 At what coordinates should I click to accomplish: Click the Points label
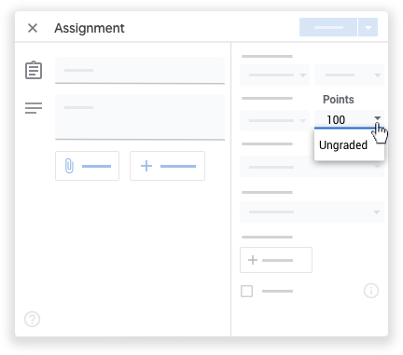pyautogui.click(x=339, y=100)
